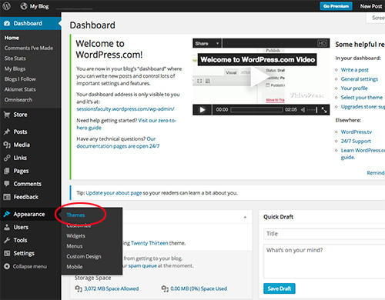Collapse the panel using the small arrow toggle
385x300 pixels.
click(245, 217)
